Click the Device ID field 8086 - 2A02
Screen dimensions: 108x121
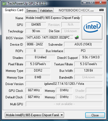(35, 44)
